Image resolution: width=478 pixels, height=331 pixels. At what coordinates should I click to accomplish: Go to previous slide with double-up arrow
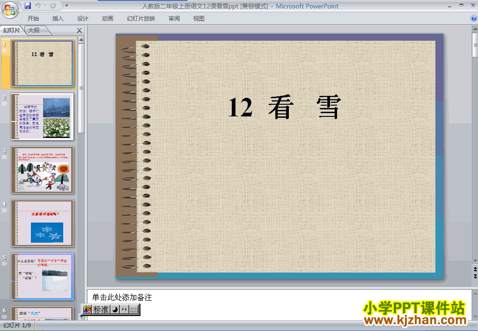pyautogui.click(x=475, y=269)
